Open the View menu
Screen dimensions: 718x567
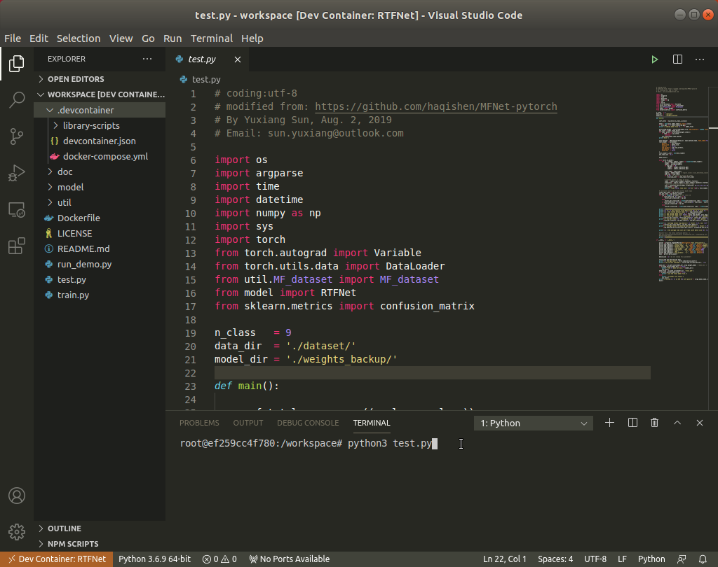coord(121,38)
